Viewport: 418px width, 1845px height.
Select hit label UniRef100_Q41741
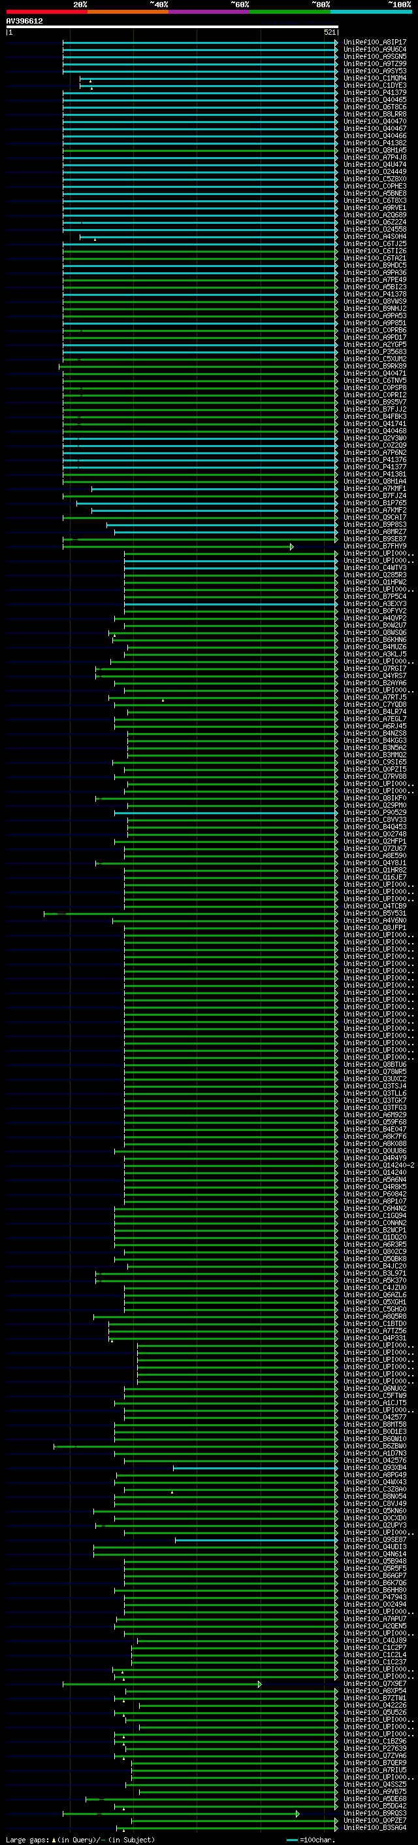coord(375,424)
